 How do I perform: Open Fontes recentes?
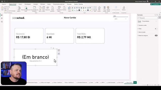pyautogui.click(x=53, y=9)
